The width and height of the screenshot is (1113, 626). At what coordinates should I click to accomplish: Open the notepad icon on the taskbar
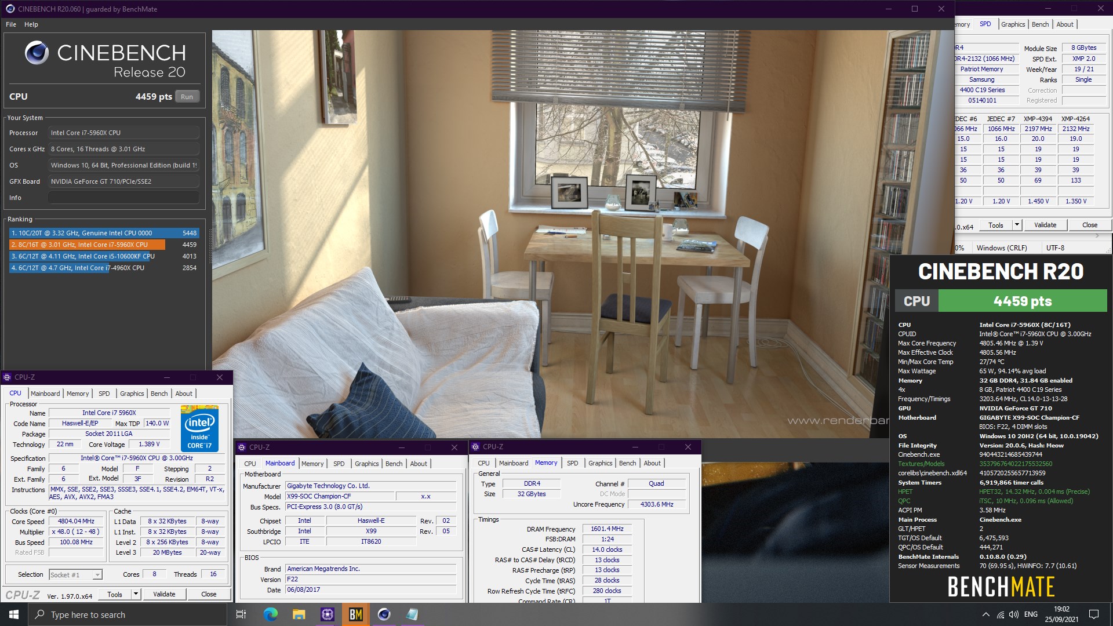tap(412, 614)
